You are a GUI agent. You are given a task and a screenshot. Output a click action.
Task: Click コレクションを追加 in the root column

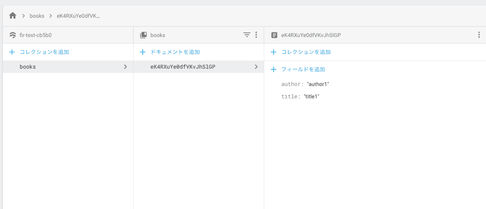point(44,52)
